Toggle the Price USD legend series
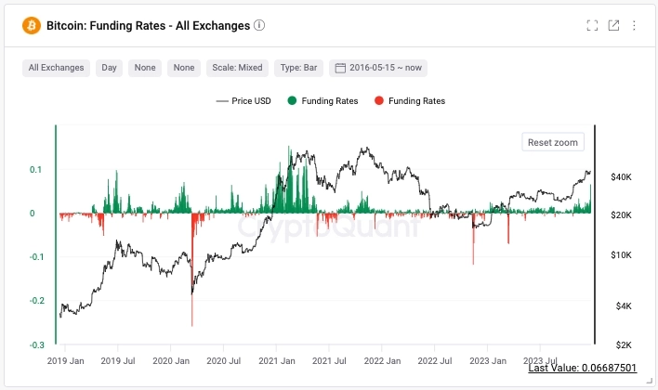 tap(243, 100)
